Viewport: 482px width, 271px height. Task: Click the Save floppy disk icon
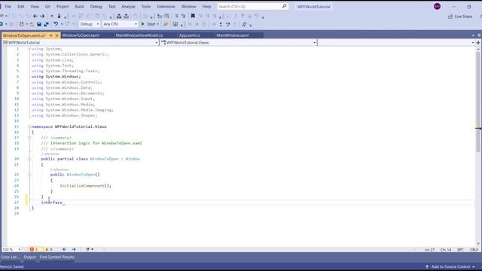39,24
